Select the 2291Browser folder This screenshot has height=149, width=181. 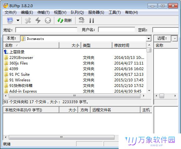pos(18,58)
